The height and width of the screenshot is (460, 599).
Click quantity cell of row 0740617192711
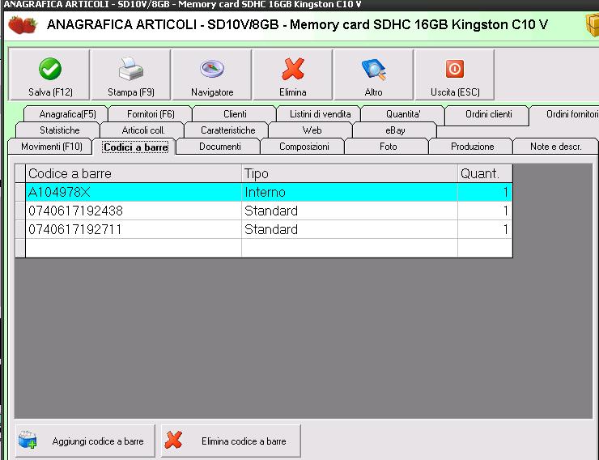coord(485,229)
